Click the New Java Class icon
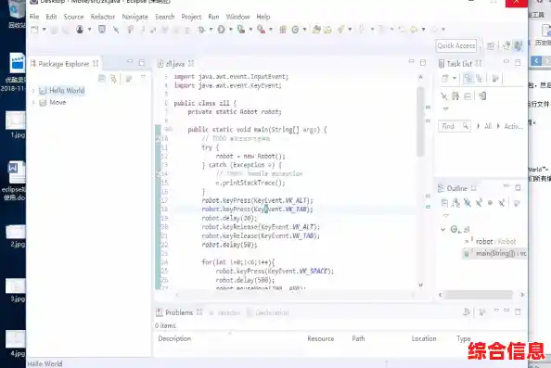Viewport: 551px width, 368px height. coord(295,30)
